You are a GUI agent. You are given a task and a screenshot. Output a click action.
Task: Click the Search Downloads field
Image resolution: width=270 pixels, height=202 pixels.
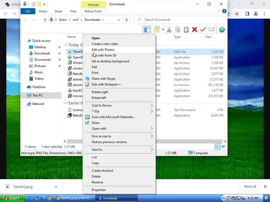pyautogui.click(x=179, y=20)
